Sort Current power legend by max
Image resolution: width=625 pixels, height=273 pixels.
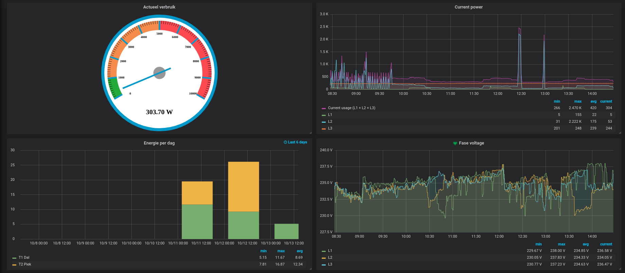578,101
